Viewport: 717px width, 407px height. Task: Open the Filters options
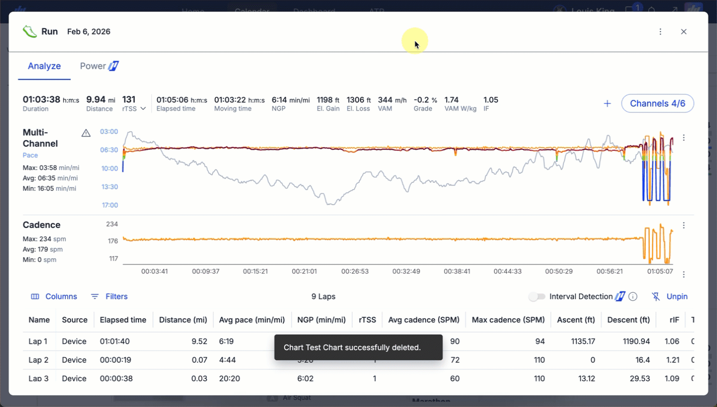click(x=109, y=296)
